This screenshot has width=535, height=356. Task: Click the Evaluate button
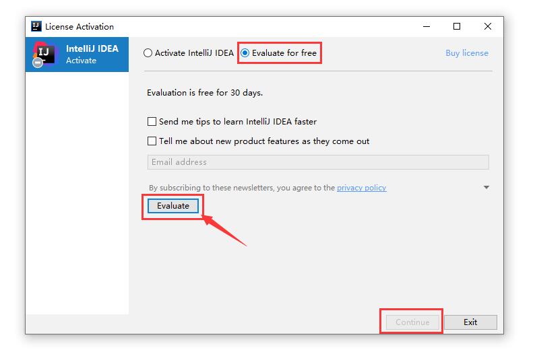[173, 206]
